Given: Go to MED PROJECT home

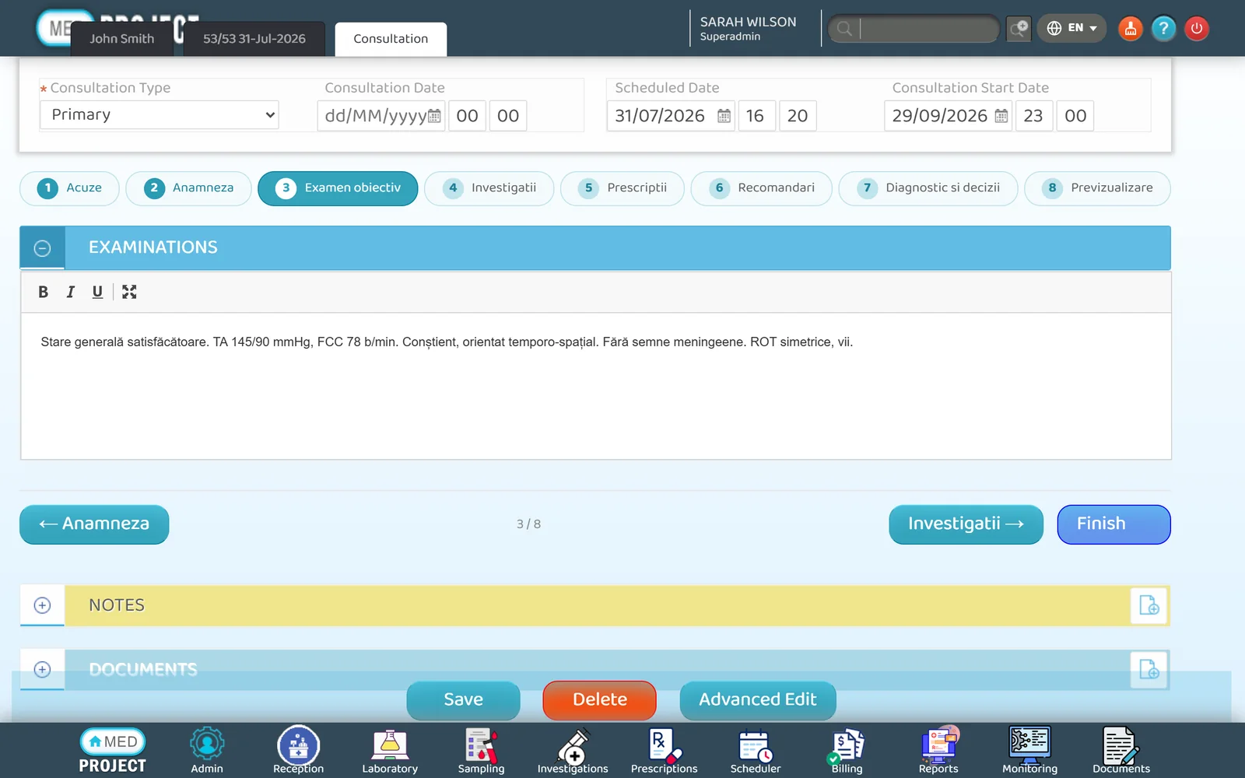Looking at the screenshot, I should coord(113,751).
